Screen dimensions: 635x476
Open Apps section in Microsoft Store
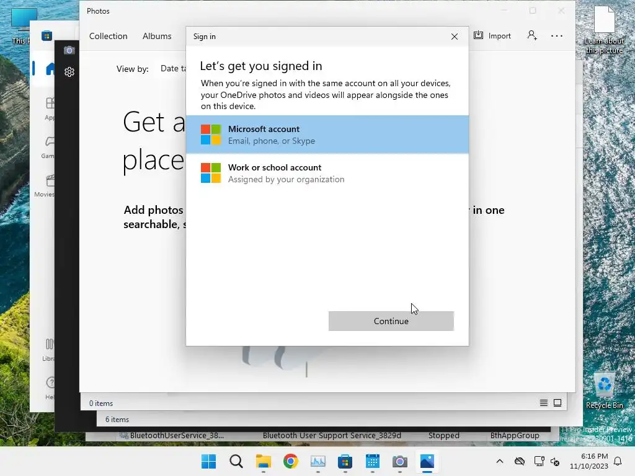50,108
